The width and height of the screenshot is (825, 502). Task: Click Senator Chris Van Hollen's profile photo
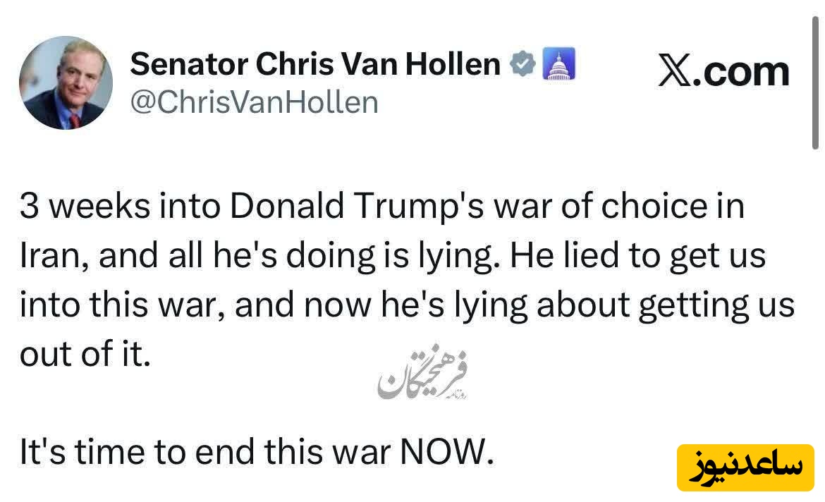click(66, 82)
